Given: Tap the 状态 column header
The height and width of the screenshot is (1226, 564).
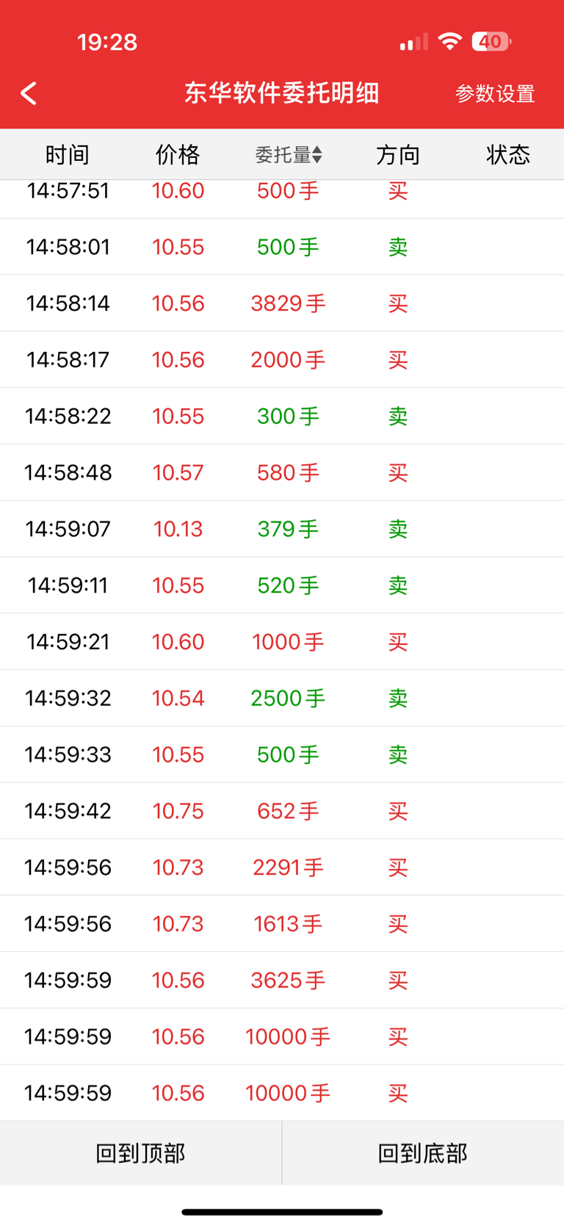Looking at the screenshot, I should click(x=508, y=154).
